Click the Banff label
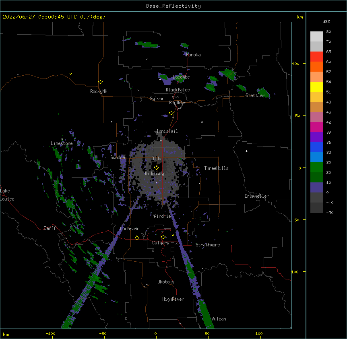347x339 pixels. (50, 228)
